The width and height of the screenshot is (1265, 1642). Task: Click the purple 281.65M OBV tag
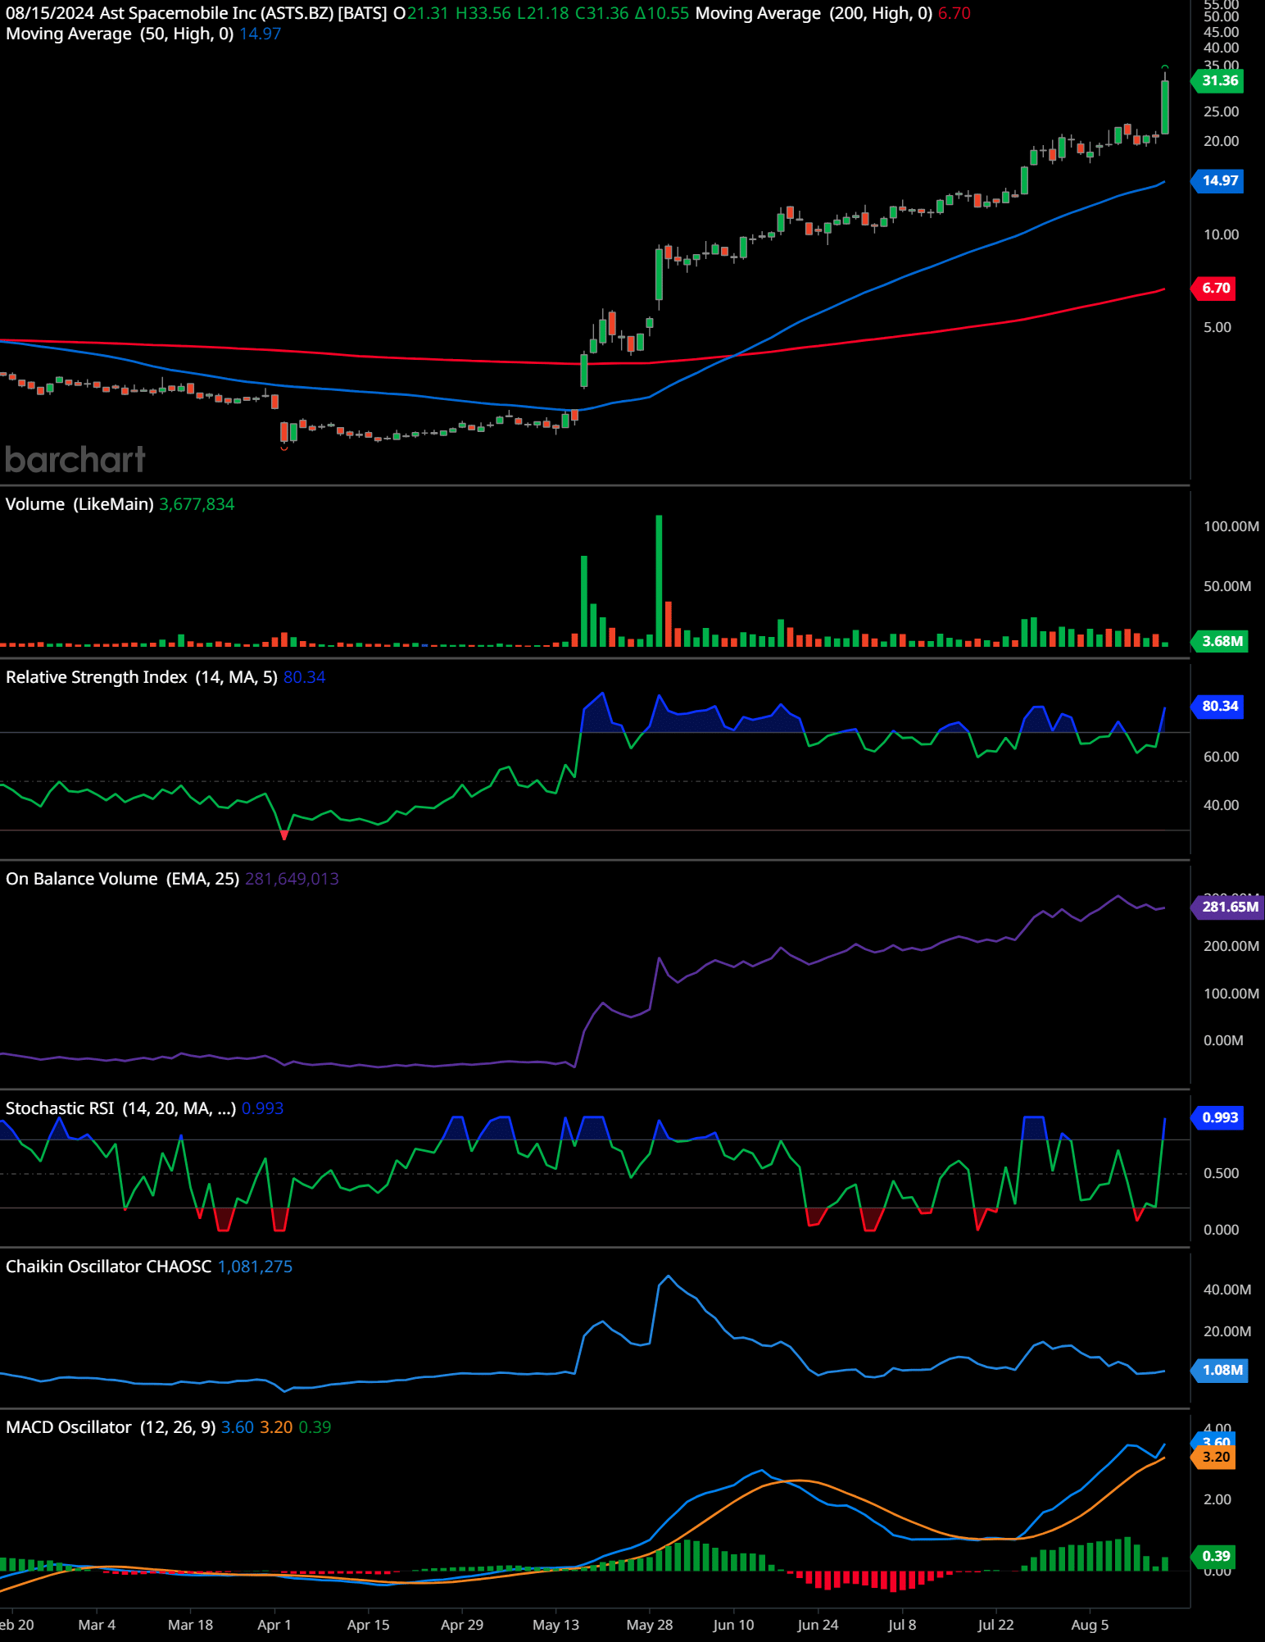pos(1228,907)
